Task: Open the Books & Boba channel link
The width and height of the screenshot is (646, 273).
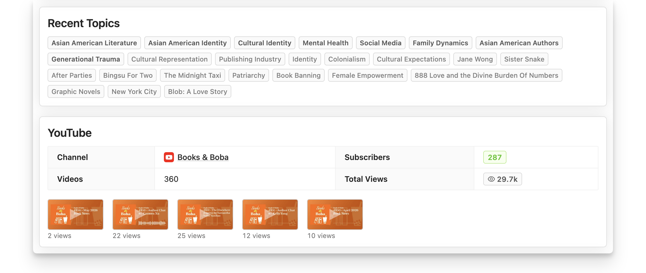Action: pos(203,157)
